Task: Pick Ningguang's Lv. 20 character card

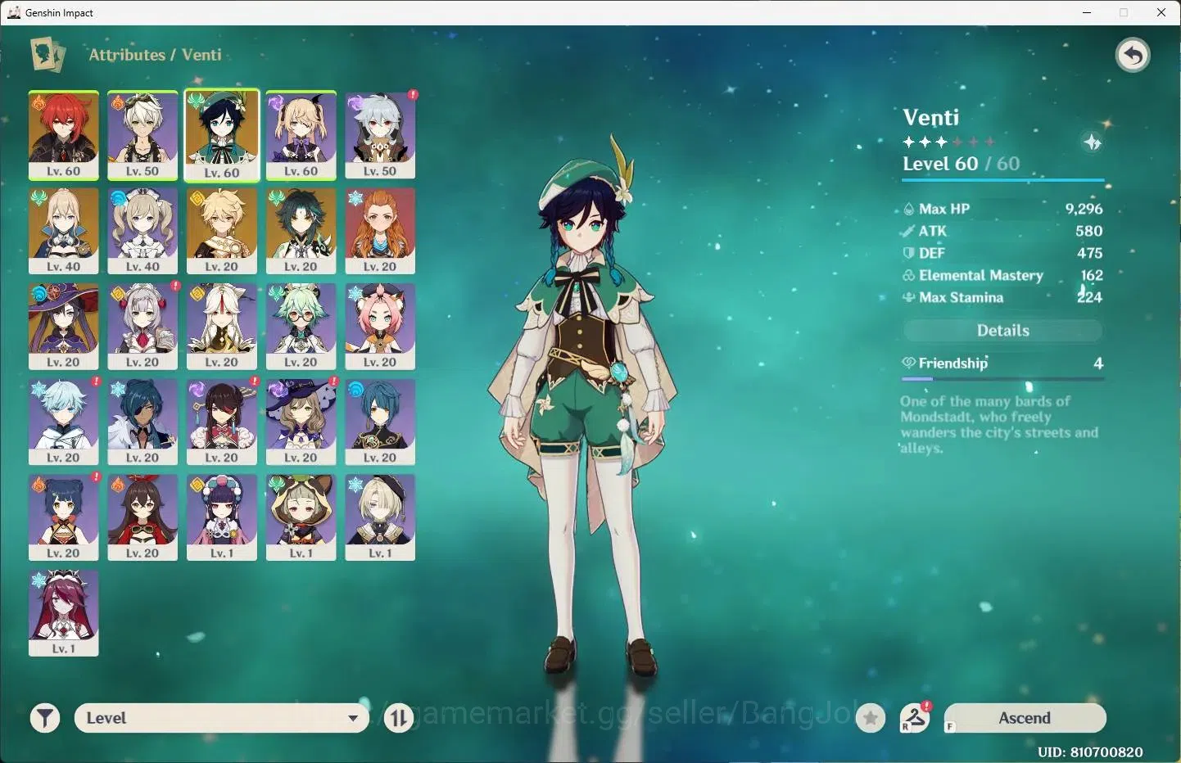Action: click(x=222, y=327)
